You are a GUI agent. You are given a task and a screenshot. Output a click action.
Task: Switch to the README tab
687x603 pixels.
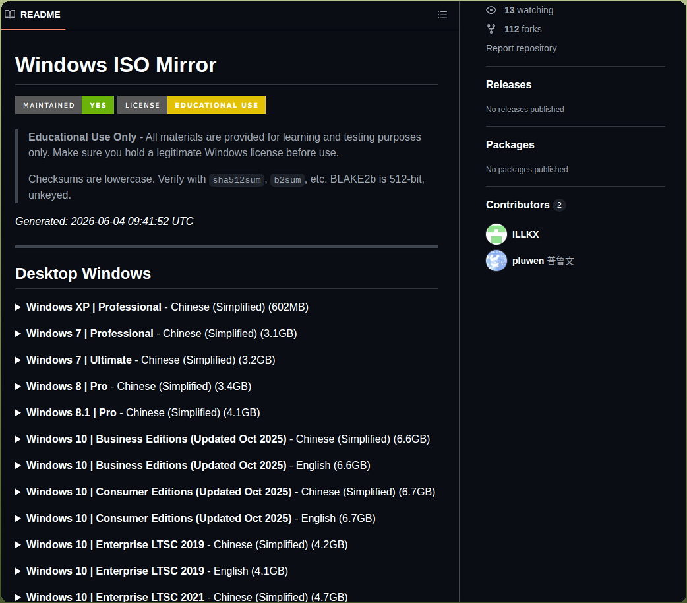click(33, 15)
